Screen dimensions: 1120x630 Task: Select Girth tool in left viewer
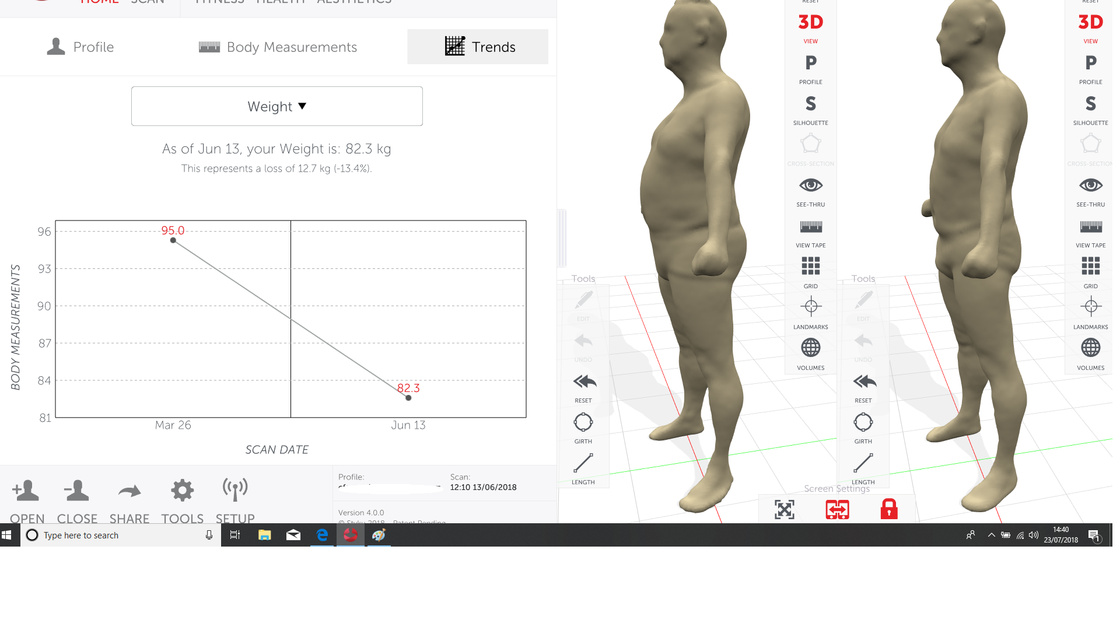pos(583,428)
